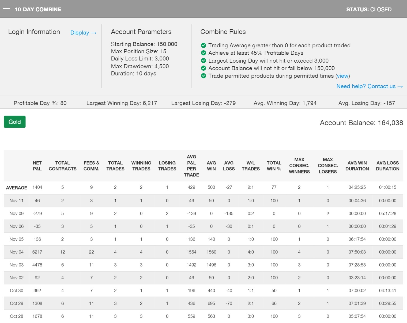
Task: Click the Account Balance rule checkmark icon
Action: coord(204,68)
